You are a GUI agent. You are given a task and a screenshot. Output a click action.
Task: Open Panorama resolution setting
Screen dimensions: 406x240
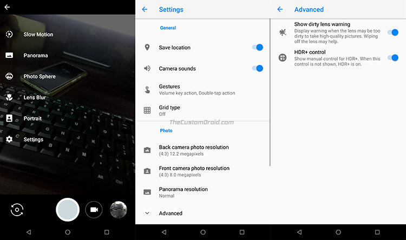click(202, 192)
